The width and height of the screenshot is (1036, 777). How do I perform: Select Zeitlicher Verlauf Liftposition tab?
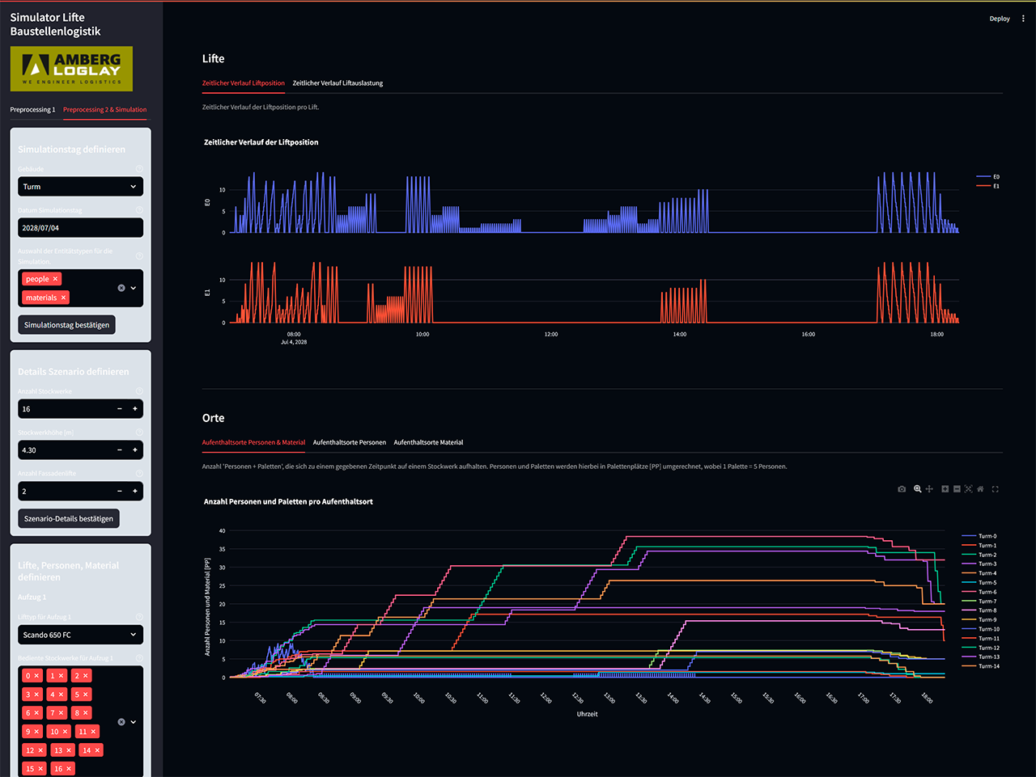[x=244, y=83]
